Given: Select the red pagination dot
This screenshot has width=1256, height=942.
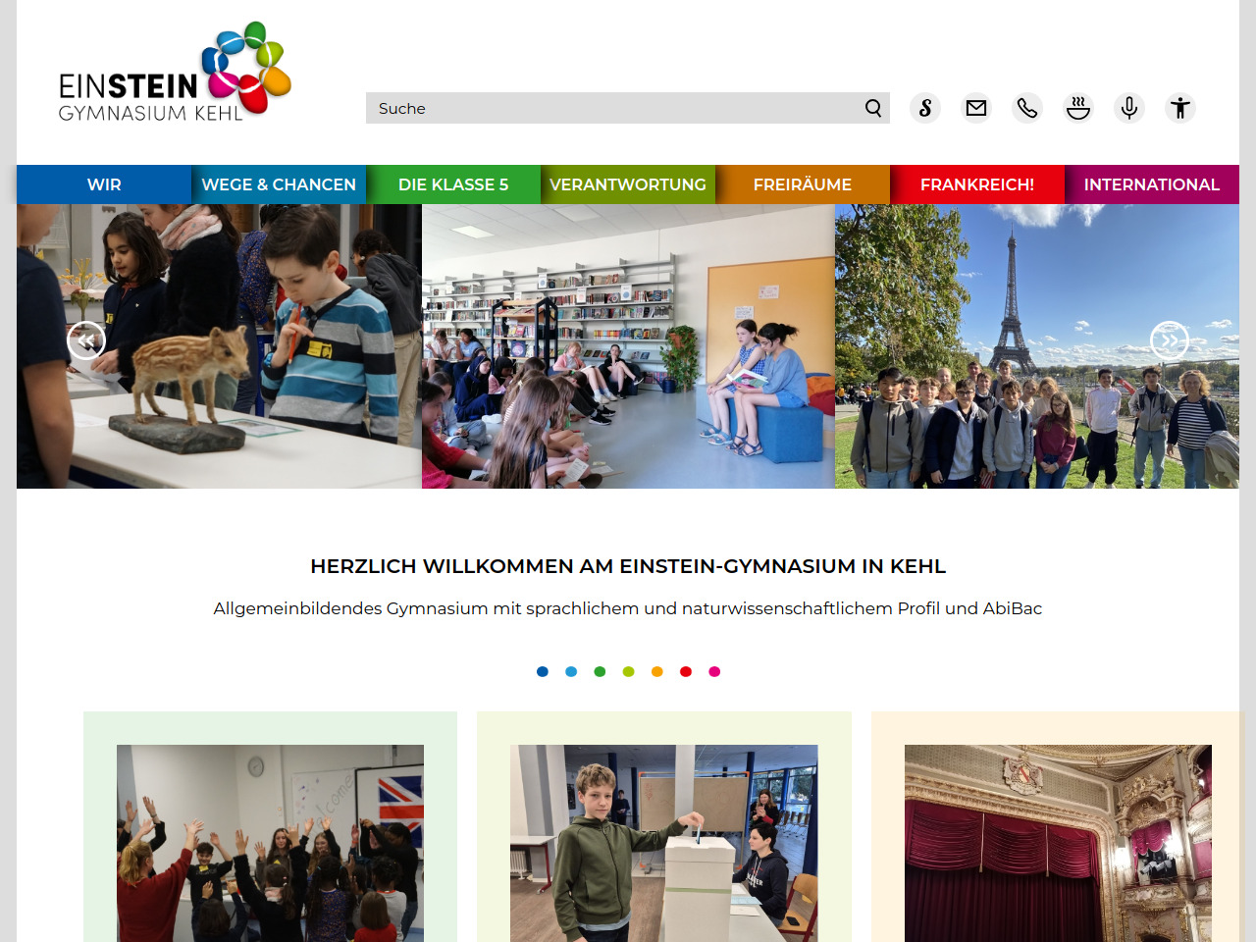Looking at the screenshot, I should [686, 672].
